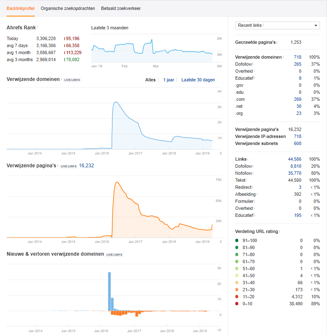Viewport: 327px width, 335px height.
Task: Click Live Links badge beside Verwijzende pagina's heading
Action: pos(69,166)
